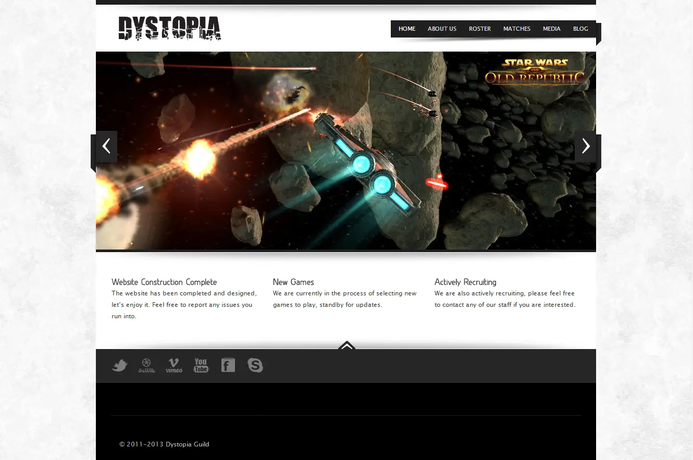The image size is (693, 460).
Task: Open the ABOUT US page
Action: [x=442, y=29]
